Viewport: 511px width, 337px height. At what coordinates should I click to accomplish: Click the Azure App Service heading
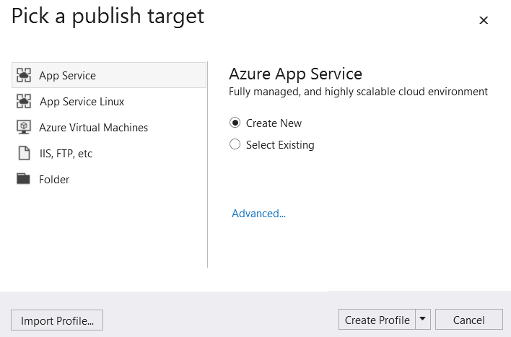click(295, 74)
